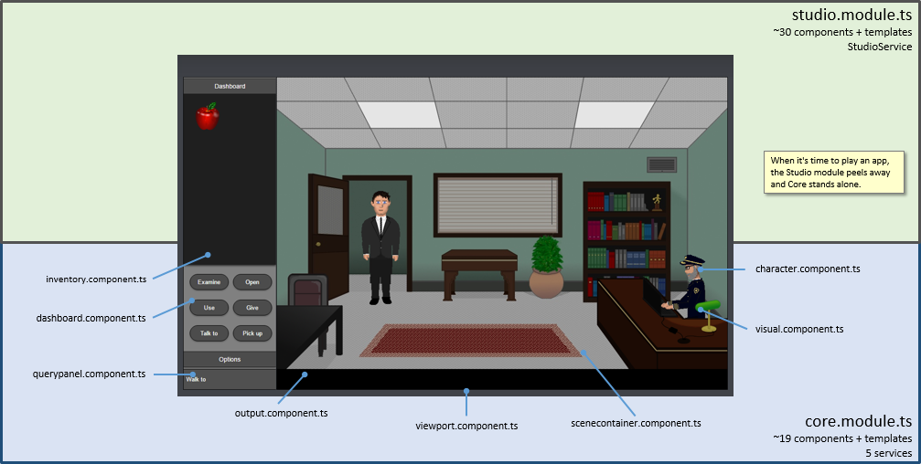921x464 pixels.
Task: Click the scenecontainer.component.ts label
Action: pyautogui.click(x=637, y=423)
